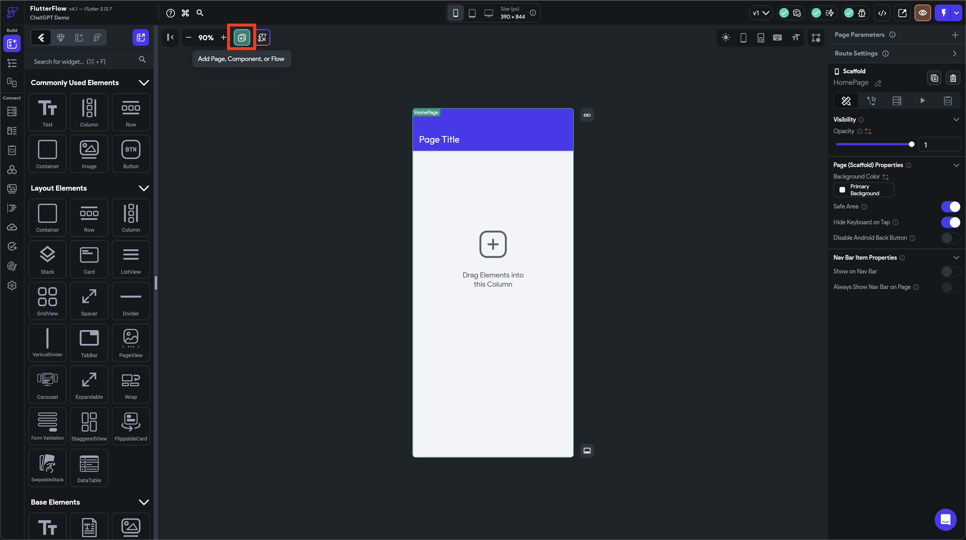Collapse Commonly Used Elements section
Screen dimensions: 966x540
point(144,83)
